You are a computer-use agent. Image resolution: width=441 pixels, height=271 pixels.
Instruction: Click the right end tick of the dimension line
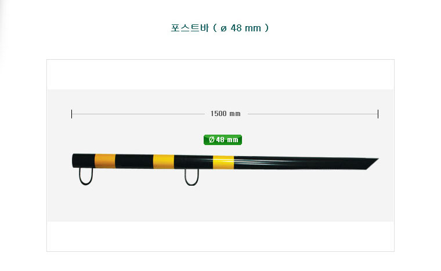pos(378,114)
